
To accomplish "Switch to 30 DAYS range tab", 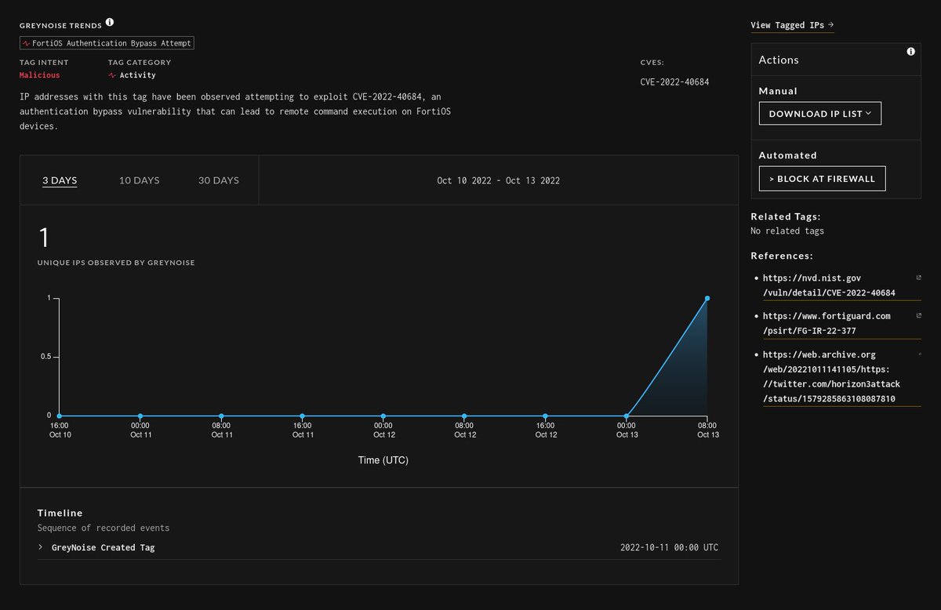I will tap(219, 180).
